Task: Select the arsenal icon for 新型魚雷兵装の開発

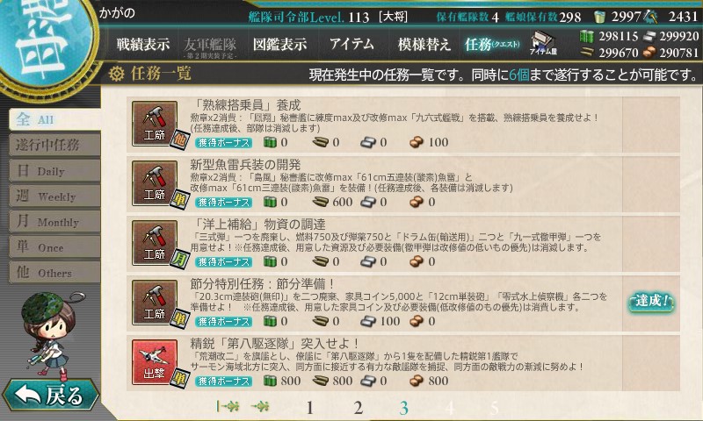Action: tap(155, 183)
